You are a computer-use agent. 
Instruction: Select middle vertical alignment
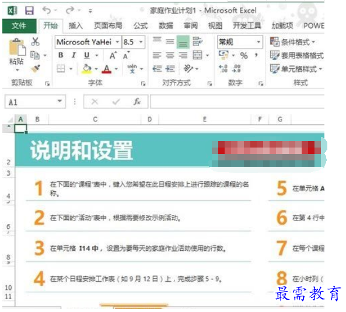170,41
